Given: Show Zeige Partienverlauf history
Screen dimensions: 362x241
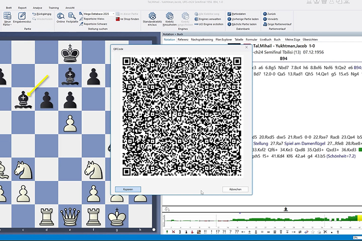Looking at the screenshot, I should 277,24.
